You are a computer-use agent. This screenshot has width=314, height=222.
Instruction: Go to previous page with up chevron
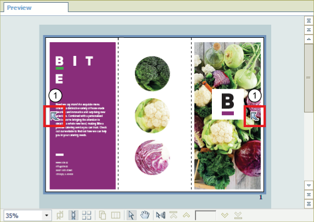186,215
